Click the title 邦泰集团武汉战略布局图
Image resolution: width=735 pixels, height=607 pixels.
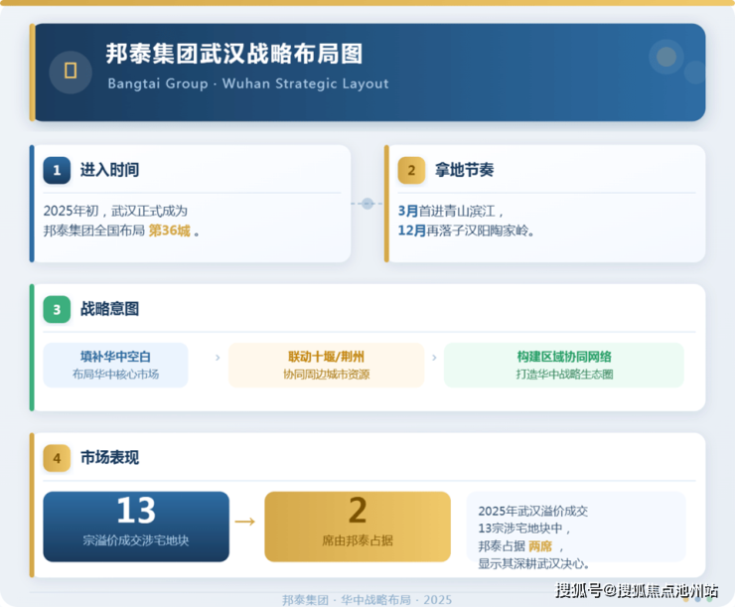[x=233, y=54]
